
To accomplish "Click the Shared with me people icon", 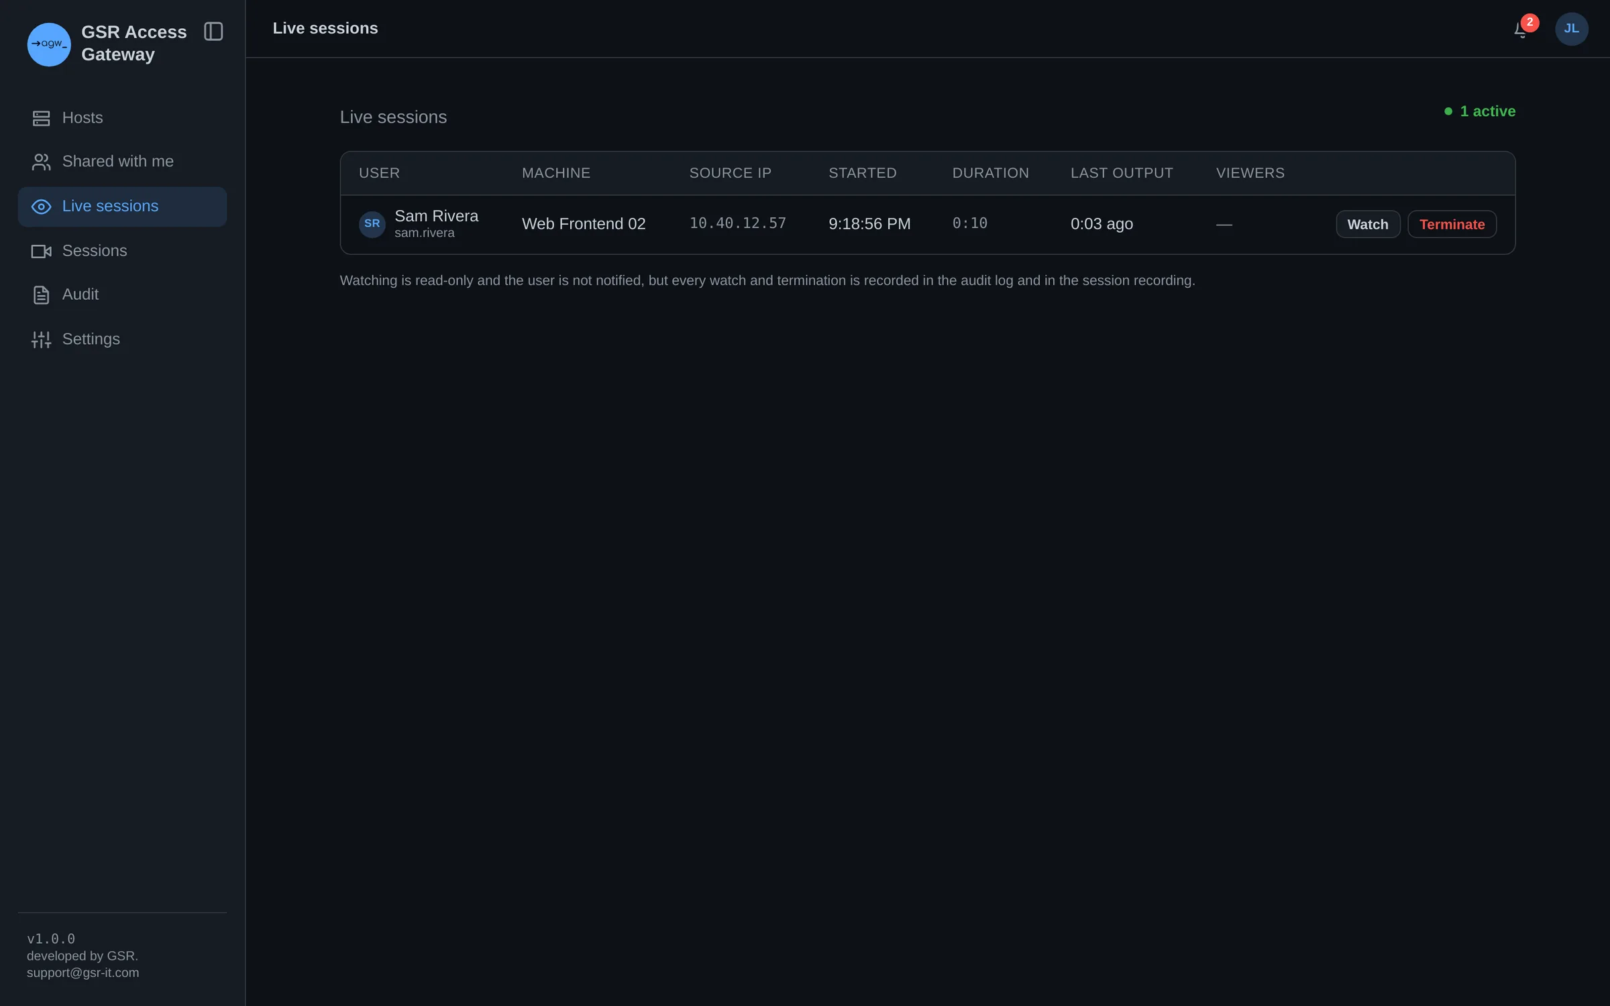I will pyautogui.click(x=41, y=162).
